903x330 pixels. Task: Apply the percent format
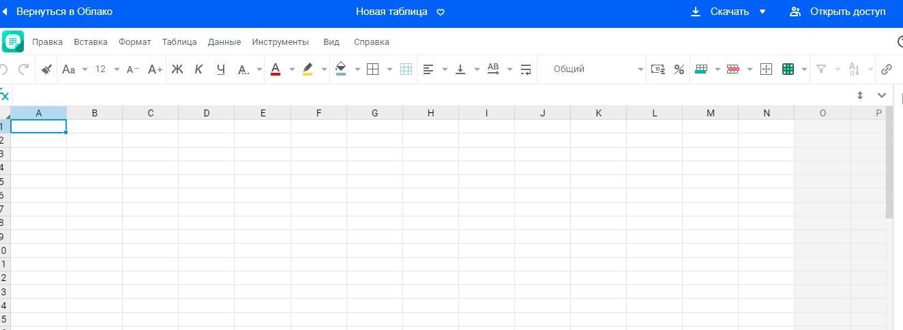(x=679, y=69)
